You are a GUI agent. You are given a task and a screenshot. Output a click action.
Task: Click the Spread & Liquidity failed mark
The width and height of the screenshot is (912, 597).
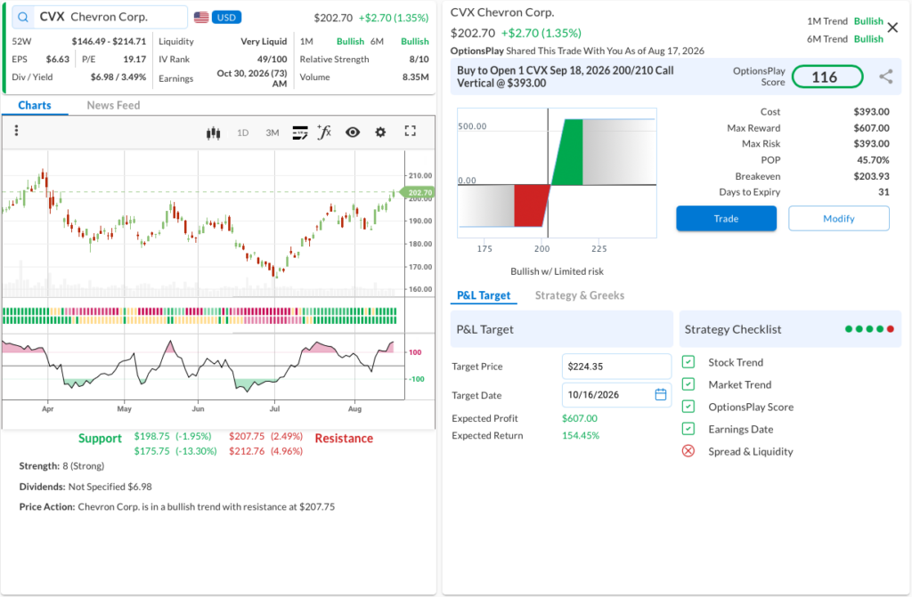pos(688,451)
